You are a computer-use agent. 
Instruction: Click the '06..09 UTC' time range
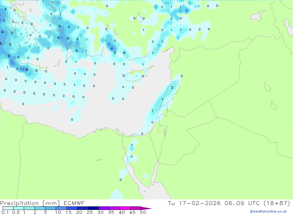(242, 203)
